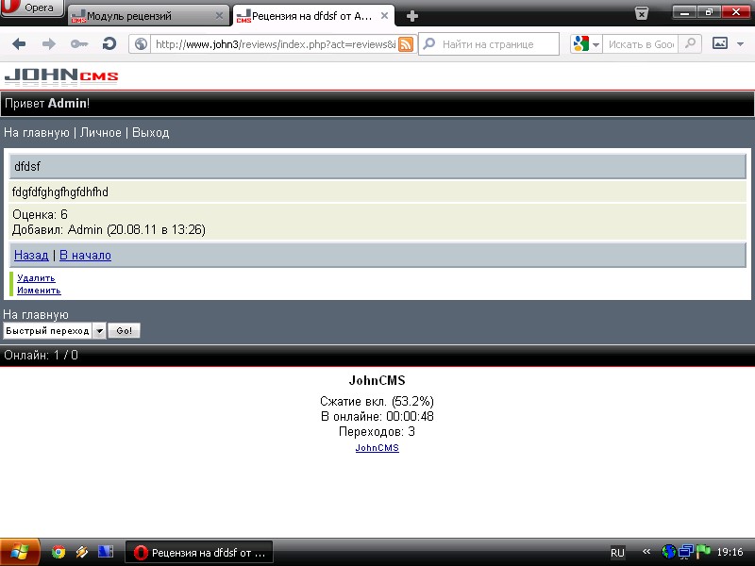Open a new tab with plus icon

tap(411, 16)
